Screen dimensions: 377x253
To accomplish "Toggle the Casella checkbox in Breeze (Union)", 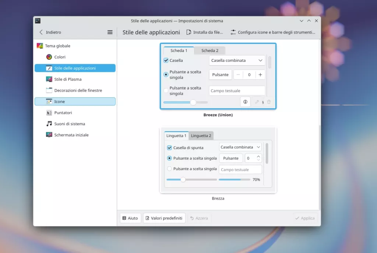I will click(166, 60).
